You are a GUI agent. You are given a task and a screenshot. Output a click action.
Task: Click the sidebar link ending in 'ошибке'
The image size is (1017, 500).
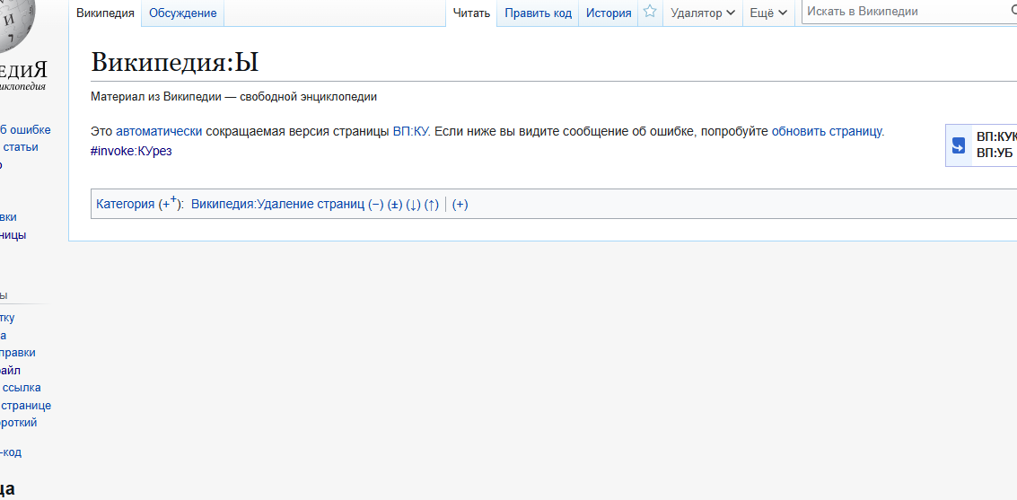click(25, 129)
